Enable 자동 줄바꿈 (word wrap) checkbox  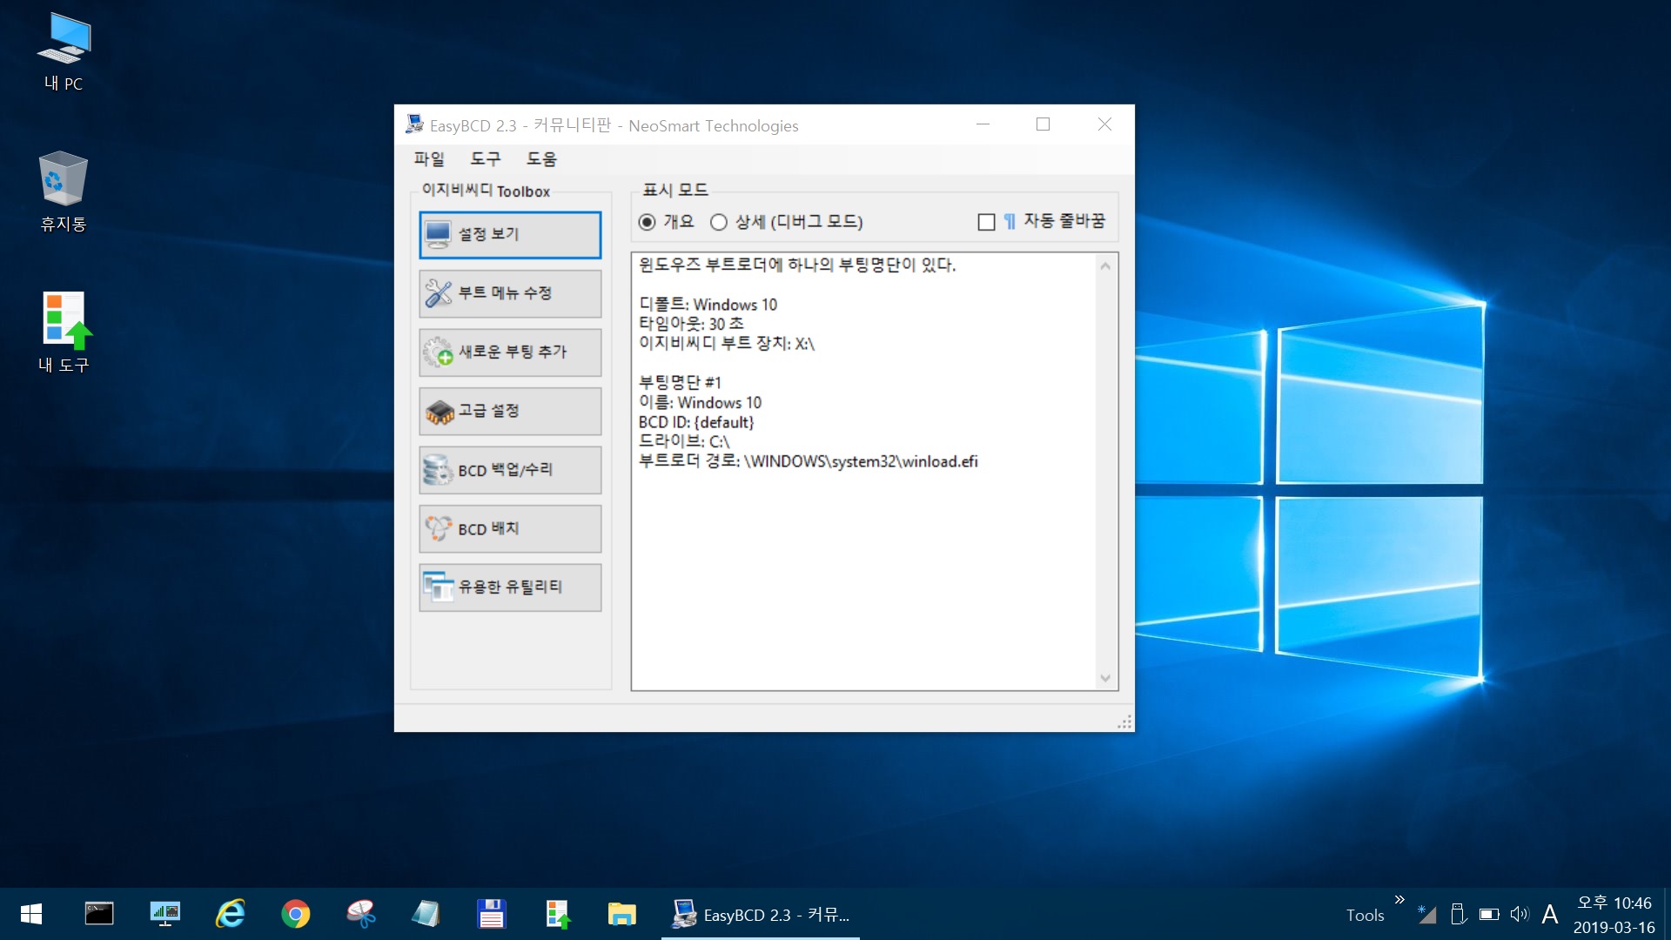[986, 222]
